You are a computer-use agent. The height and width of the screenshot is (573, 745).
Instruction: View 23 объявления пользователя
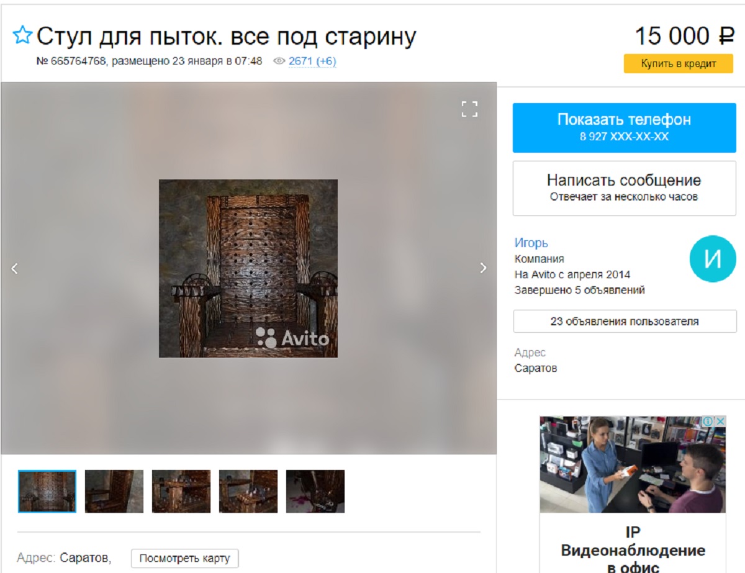625,322
